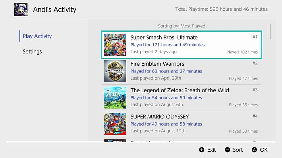Open the Fire Emblem Warriors game icon
The width and height of the screenshot is (282, 158).
115,71
